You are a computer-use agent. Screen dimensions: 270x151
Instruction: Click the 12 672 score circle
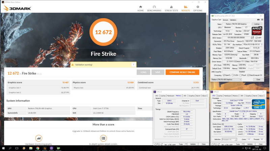point(103,32)
